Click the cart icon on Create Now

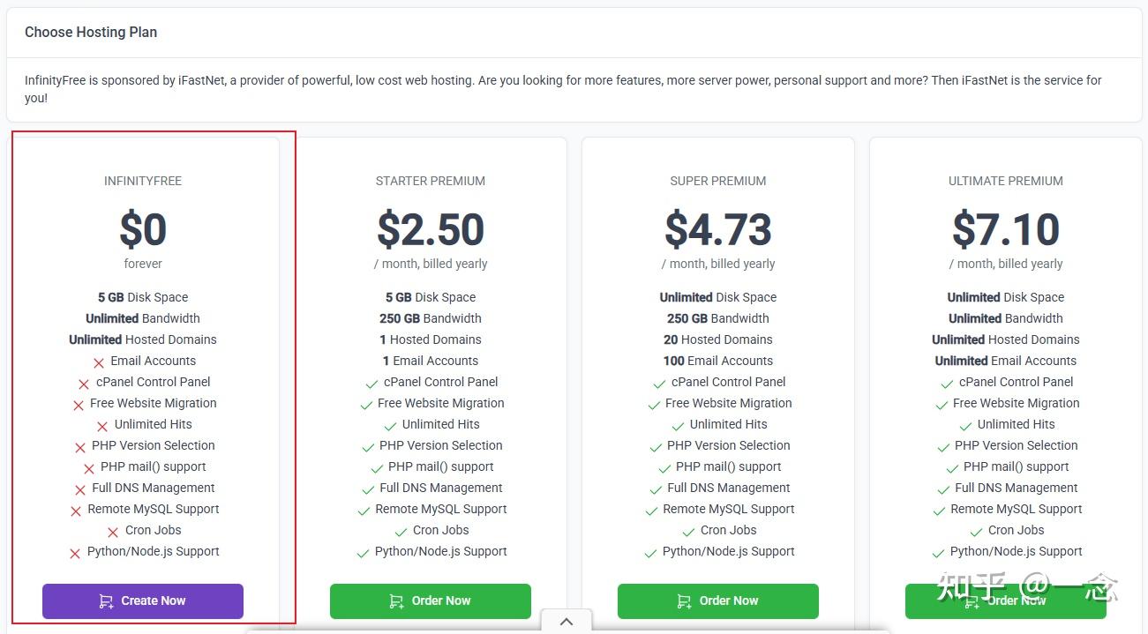[106, 601]
